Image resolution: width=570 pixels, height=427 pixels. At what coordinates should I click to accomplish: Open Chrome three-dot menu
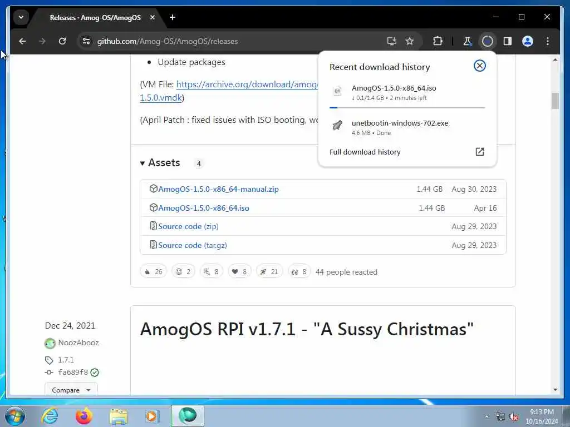(x=548, y=41)
